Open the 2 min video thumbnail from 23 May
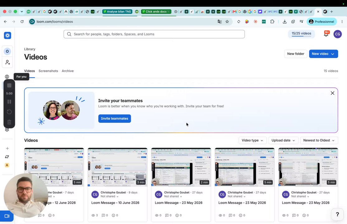 pyautogui.click(x=181, y=167)
